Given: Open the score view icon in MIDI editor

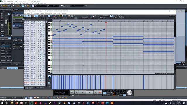Looking at the screenshot, I should pos(40,16).
